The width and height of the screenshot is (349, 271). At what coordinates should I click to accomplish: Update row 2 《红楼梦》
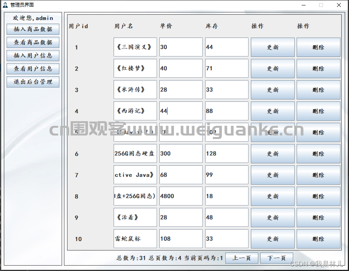pyautogui.click(x=273, y=69)
